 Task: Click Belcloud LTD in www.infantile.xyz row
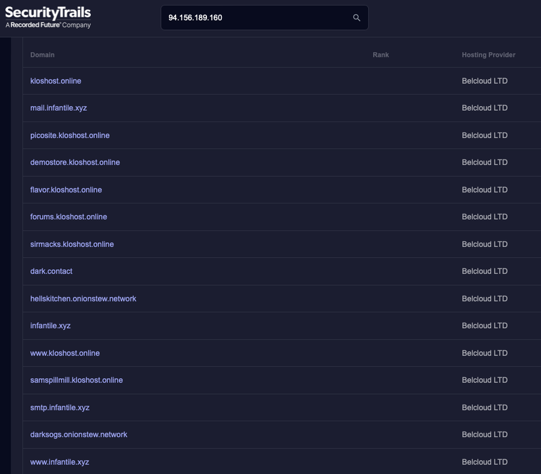(x=485, y=462)
